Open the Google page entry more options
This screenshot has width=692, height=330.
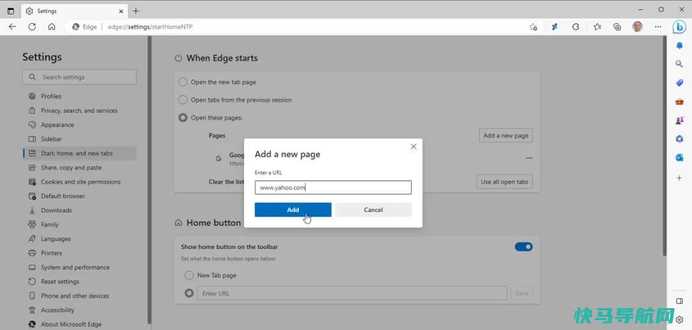(x=529, y=158)
